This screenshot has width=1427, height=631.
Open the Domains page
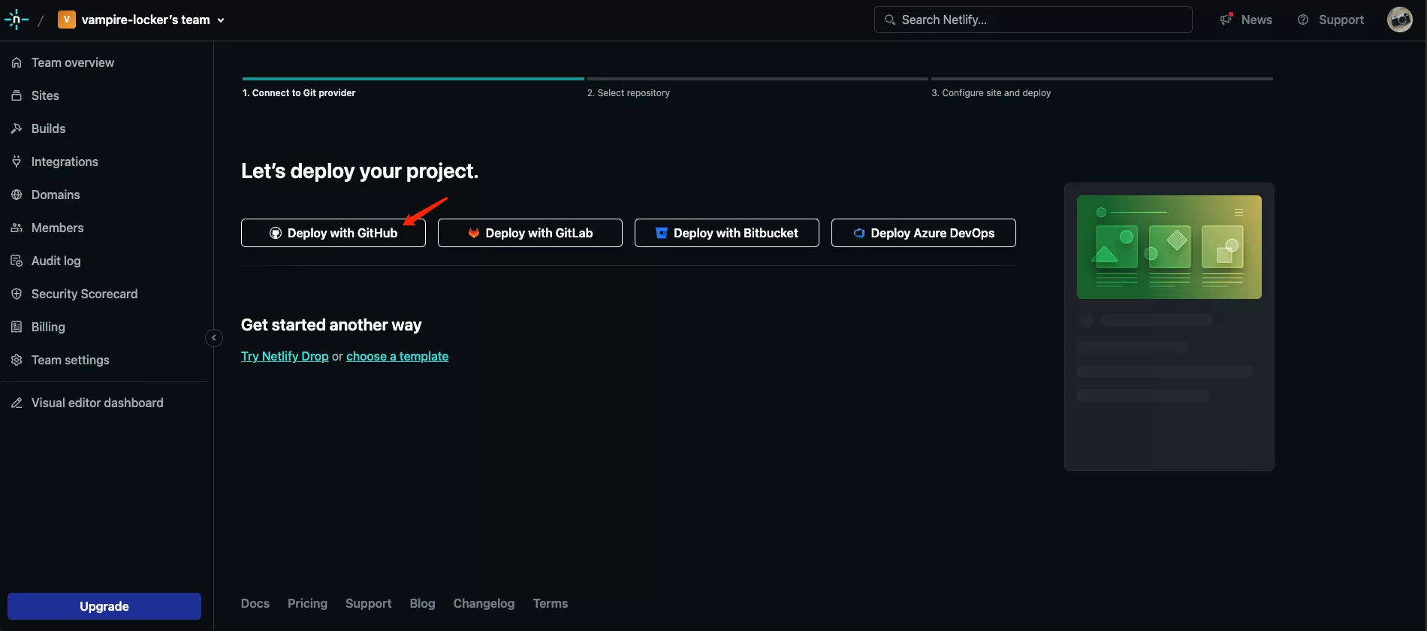tap(56, 195)
